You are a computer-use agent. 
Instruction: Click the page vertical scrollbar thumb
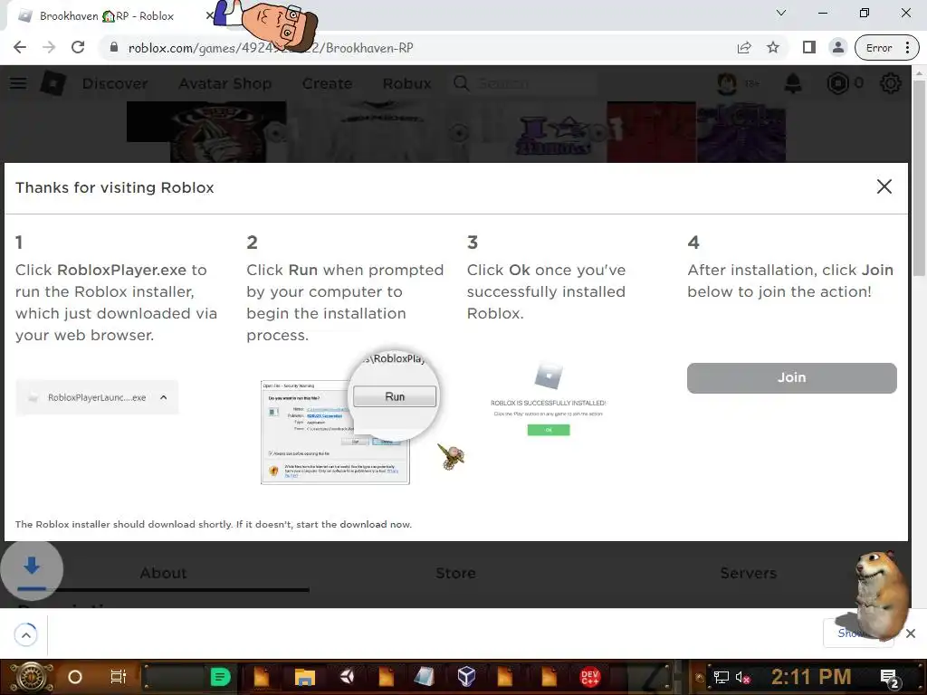919,177
